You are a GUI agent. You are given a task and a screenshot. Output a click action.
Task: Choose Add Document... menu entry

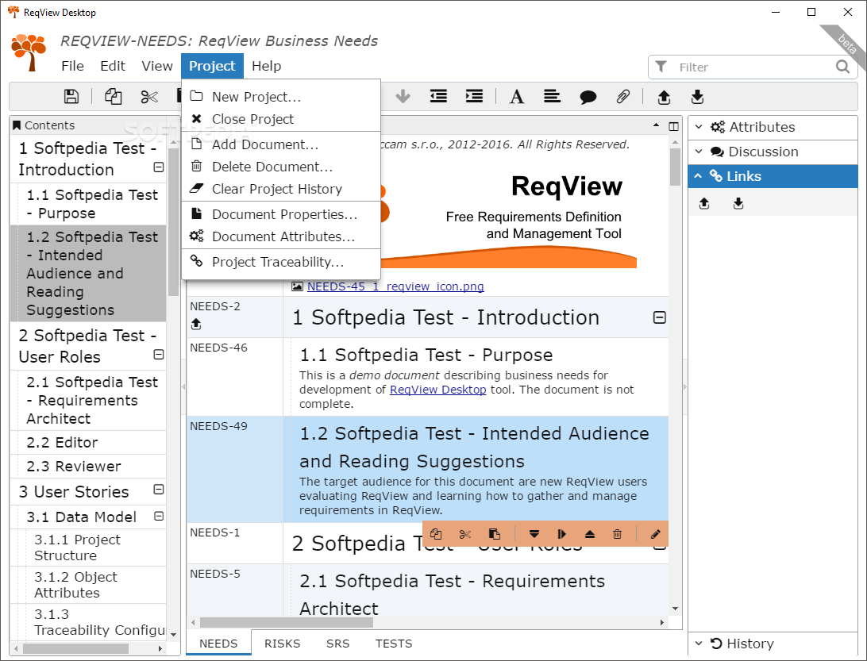[x=281, y=144]
